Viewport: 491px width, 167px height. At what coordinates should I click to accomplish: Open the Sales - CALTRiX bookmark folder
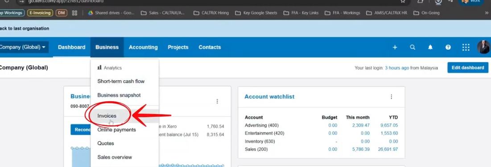coord(163,13)
